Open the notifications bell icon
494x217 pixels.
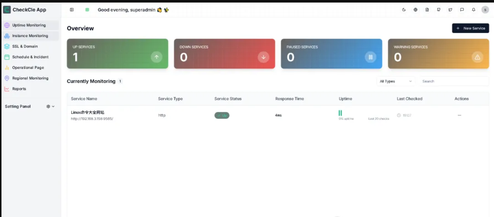[474, 10]
